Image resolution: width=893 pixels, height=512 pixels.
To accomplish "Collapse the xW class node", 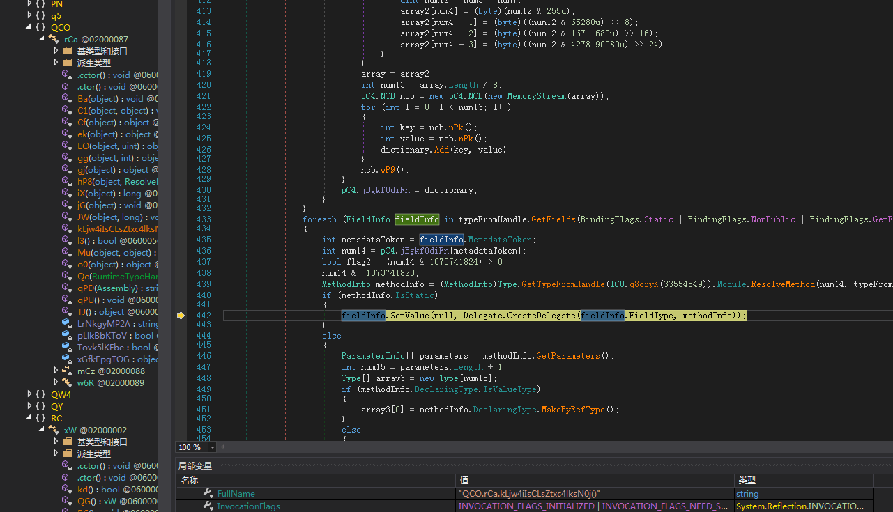I will click(43, 430).
